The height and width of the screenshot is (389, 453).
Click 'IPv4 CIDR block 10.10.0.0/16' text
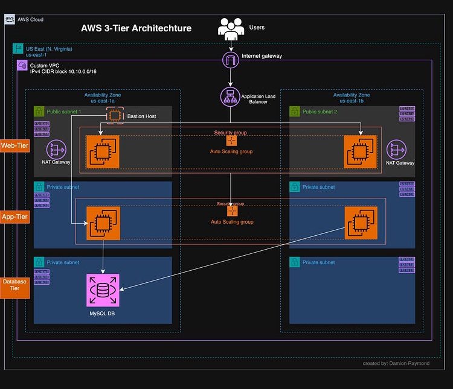click(x=63, y=71)
